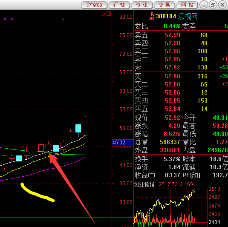Click the 总量 value 586337
Image resolution: width=228 pixels, height=227 pixels.
coord(170,142)
